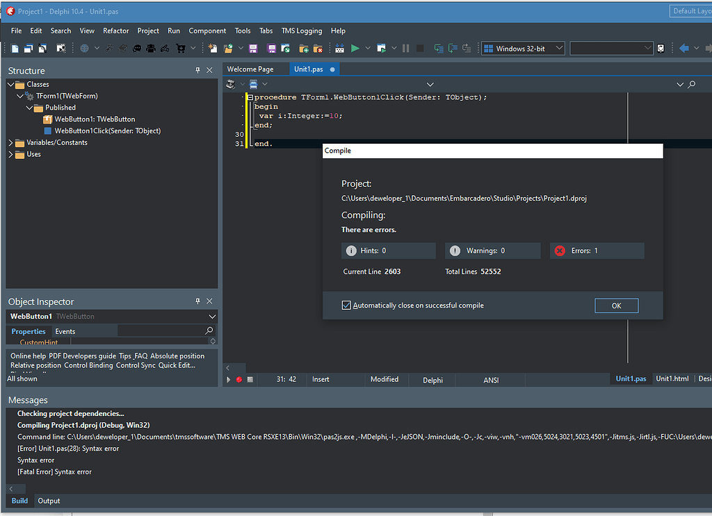This screenshot has width=712, height=516.
Task: Open the WebButton1 component selector dropdown
Action: pyautogui.click(x=212, y=317)
